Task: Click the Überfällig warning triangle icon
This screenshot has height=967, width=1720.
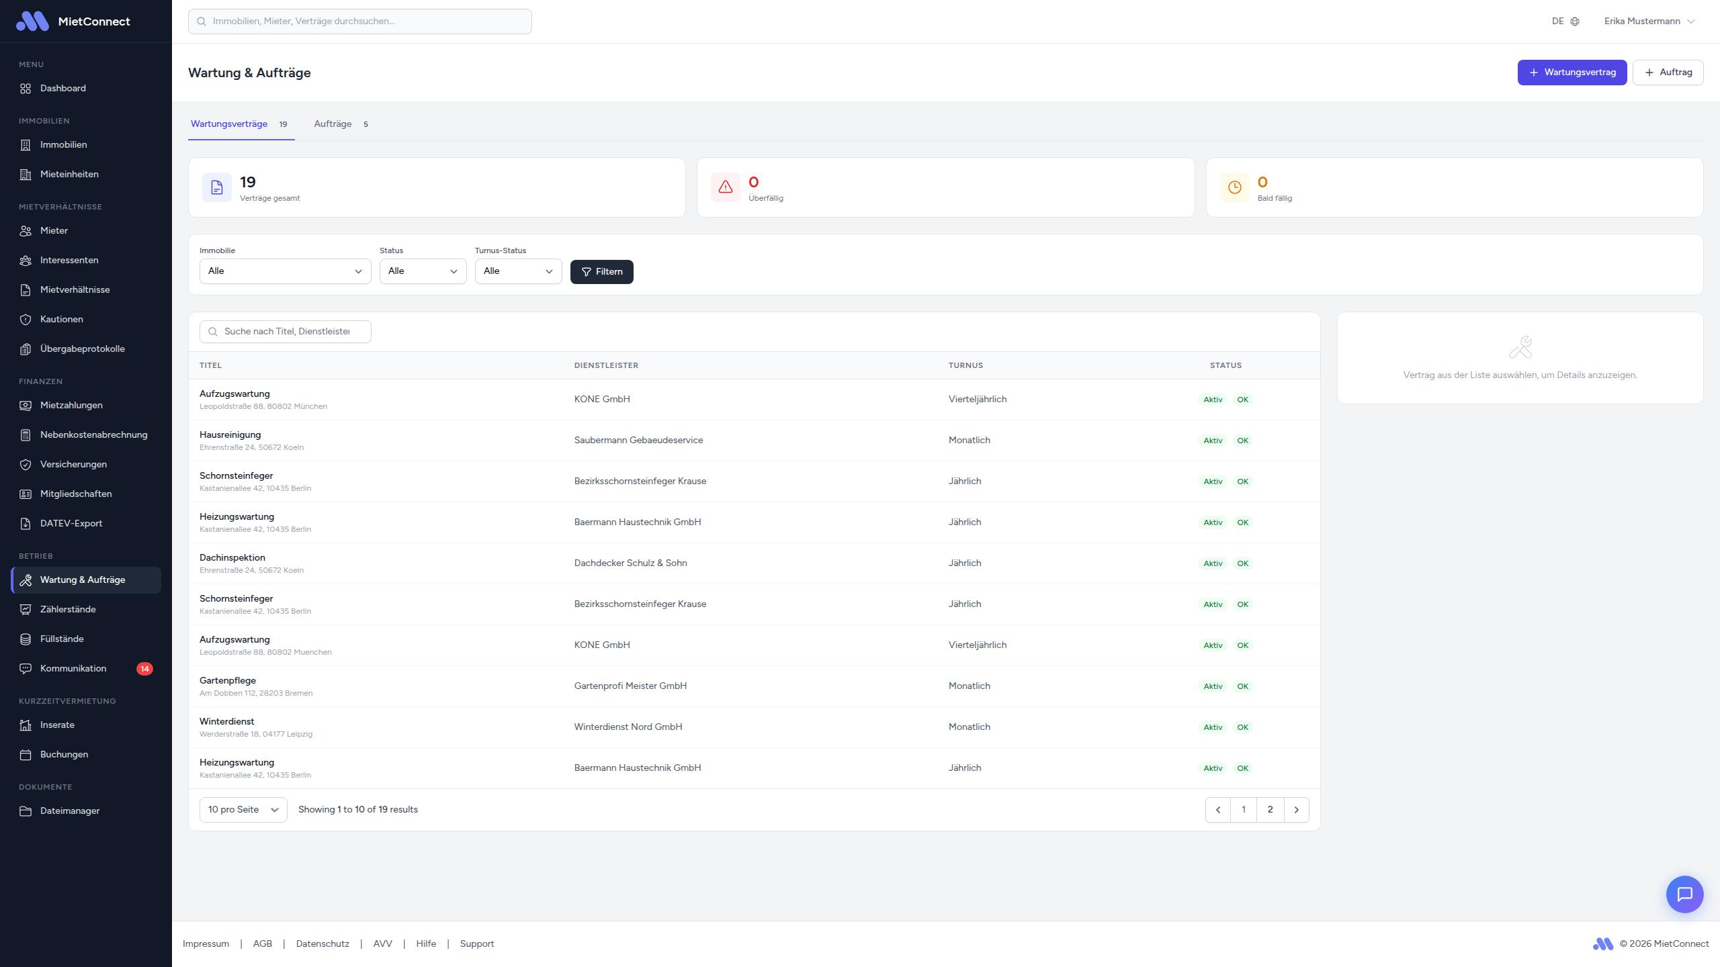Action: (725, 187)
